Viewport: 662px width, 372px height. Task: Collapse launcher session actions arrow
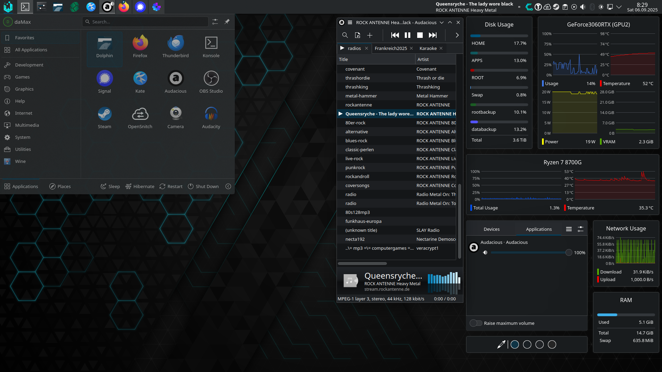pos(228,186)
